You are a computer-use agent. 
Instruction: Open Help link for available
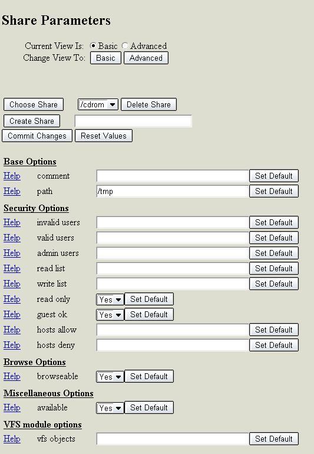[12, 407]
